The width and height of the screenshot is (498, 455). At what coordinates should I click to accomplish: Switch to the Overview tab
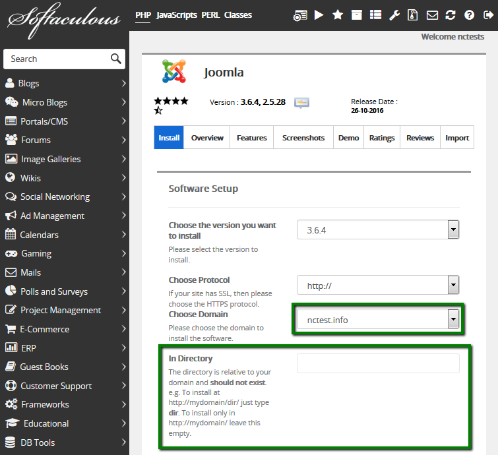click(207, 138)
